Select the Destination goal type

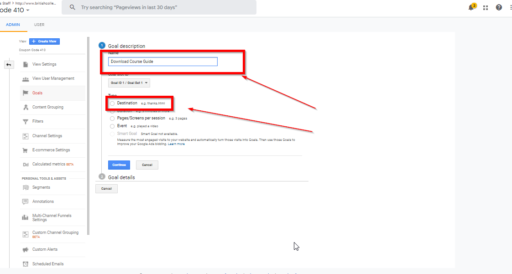click(x=112, y=103)
